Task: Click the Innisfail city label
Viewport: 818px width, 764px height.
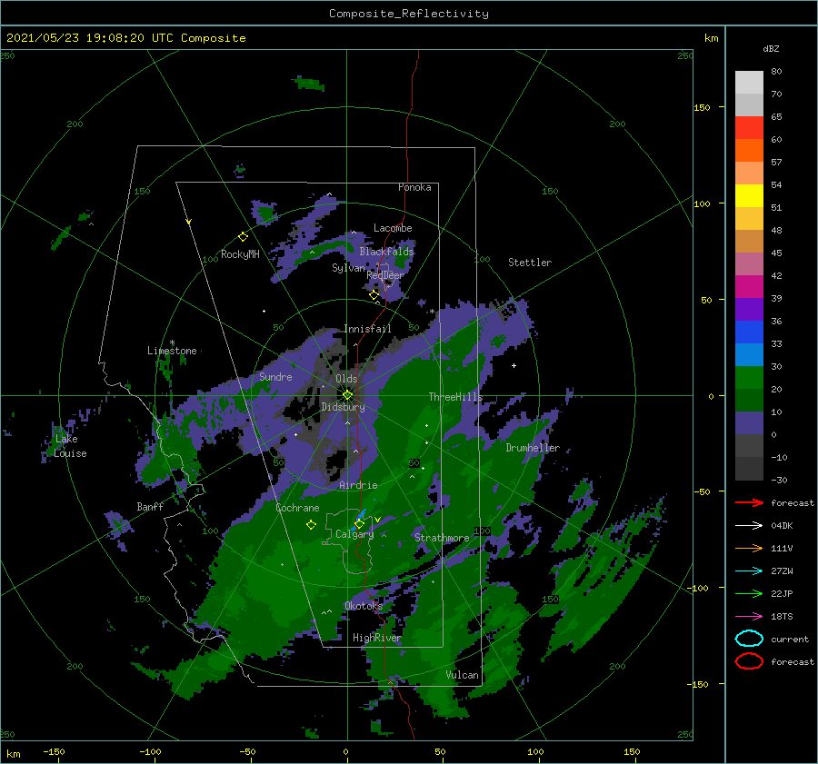Action: pyautogui.click(x=367, y=329)
